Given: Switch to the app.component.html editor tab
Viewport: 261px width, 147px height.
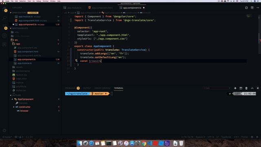Looking at the screenshot, I should pyautogui.click(x=101, y=8).
